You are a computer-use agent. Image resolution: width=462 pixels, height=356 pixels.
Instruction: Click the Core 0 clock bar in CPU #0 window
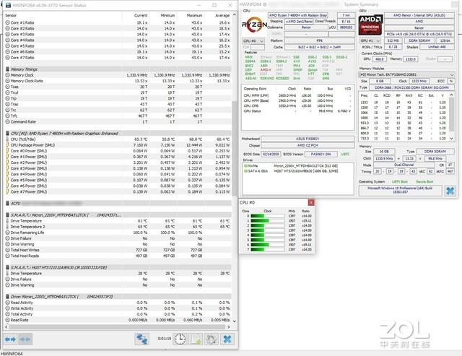point(268,216)
